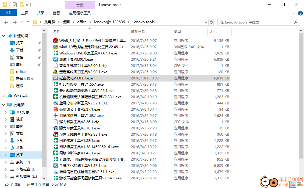The image size is (304, 188).
Task: Collapse the 快速访问 tree node
Action: coord(4,36)
